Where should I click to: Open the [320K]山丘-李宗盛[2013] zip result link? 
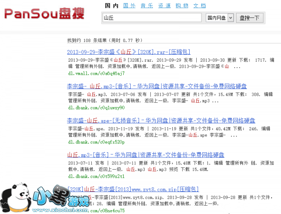(x=133, y=189)
